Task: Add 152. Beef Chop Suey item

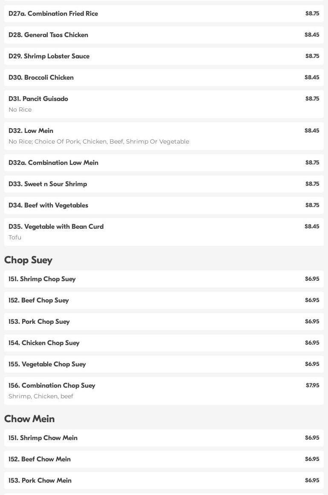Action: click(x=39, y=300)
